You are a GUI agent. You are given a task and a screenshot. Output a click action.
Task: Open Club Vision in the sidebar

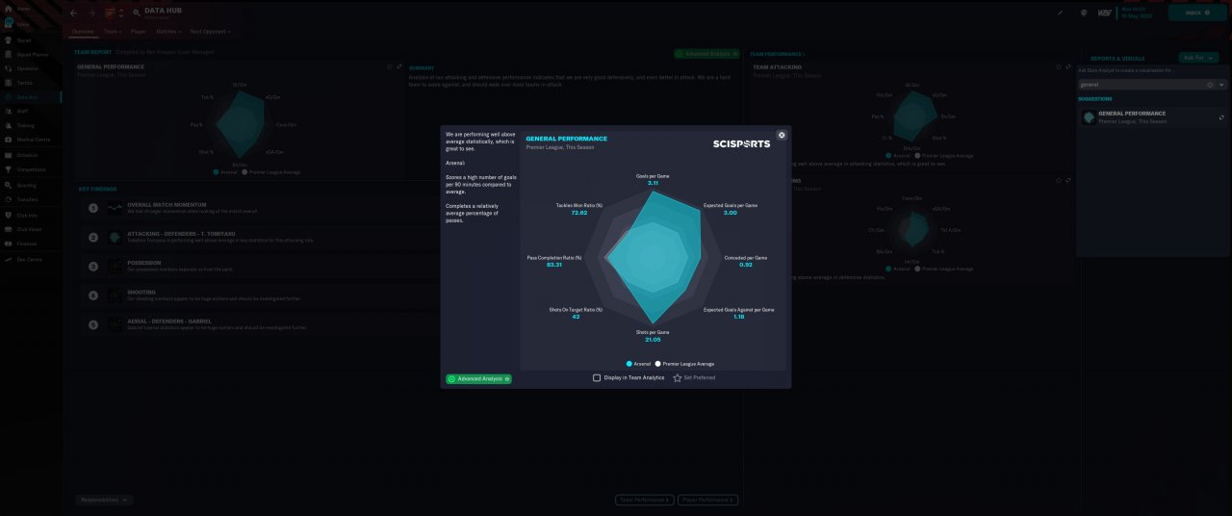click(x=30, y=229)
